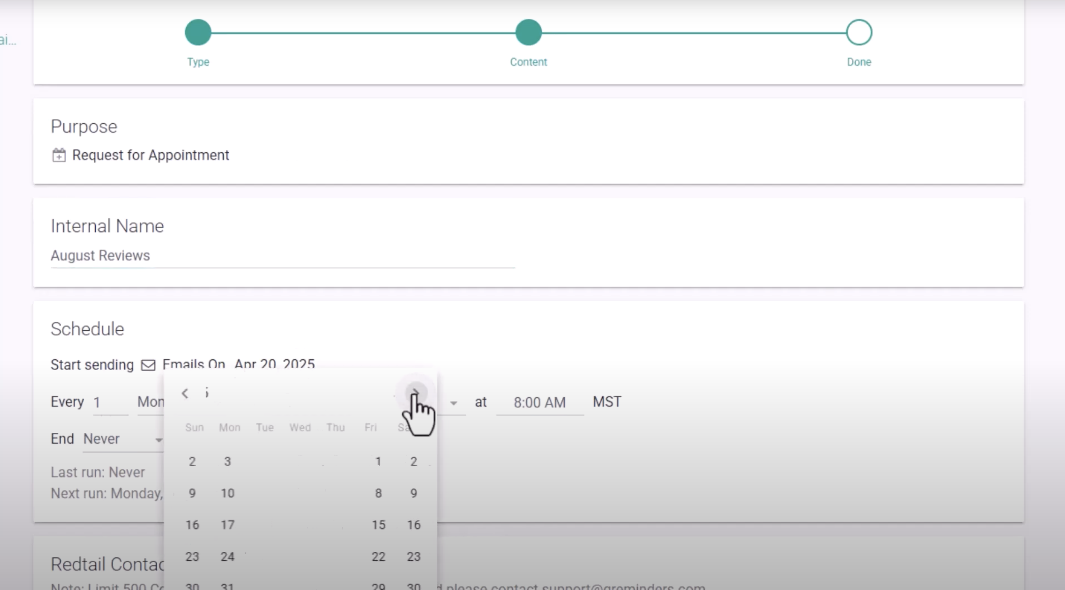The image size is (1065, 590).
Task: Open dropdown arrow left of 'at'
Action: [x=453, y=403]
